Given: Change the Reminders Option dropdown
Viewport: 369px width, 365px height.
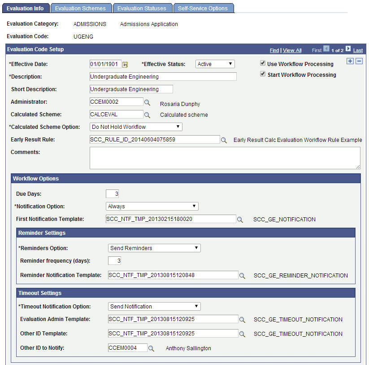Looking at the screenshot, I should coord(154,247).
